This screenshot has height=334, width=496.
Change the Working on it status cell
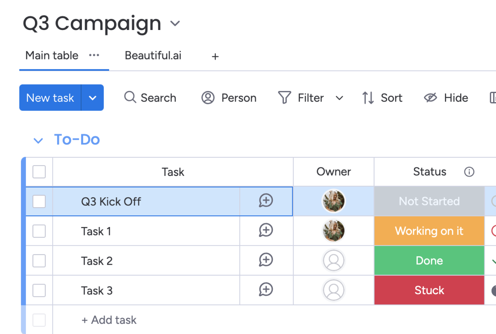429,231
